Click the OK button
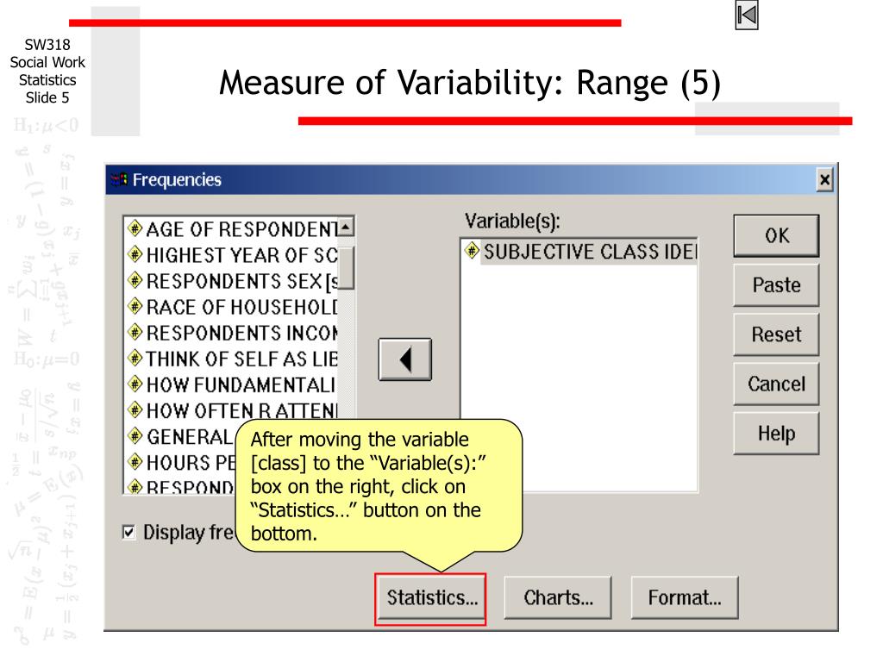The height and width of the screenshot is (662, 883). click(776, 236)
